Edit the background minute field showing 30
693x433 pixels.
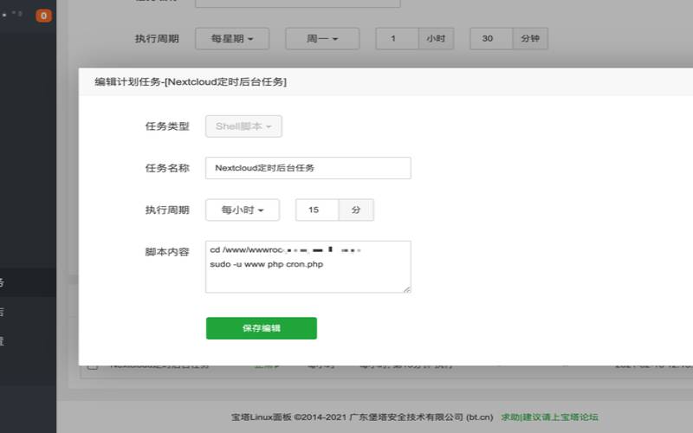(491, 38)
